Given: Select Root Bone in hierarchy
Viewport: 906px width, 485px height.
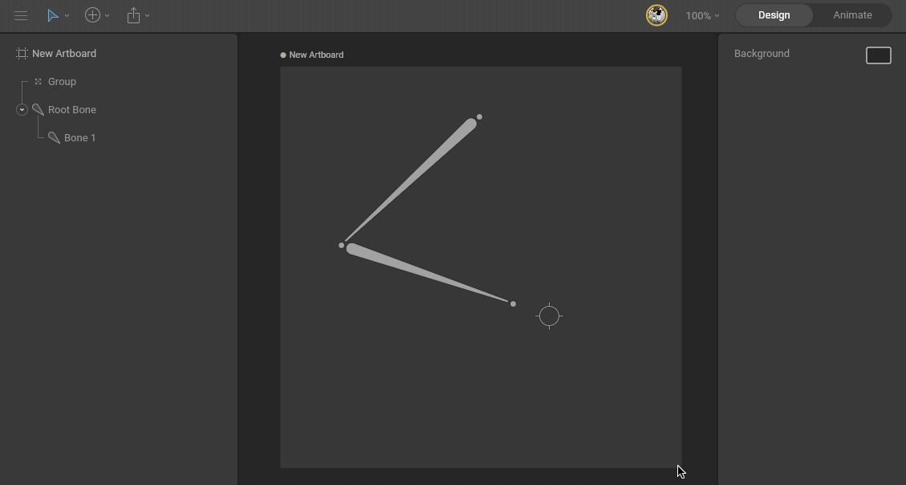Looking at the screenshot, I should [72, 110].
